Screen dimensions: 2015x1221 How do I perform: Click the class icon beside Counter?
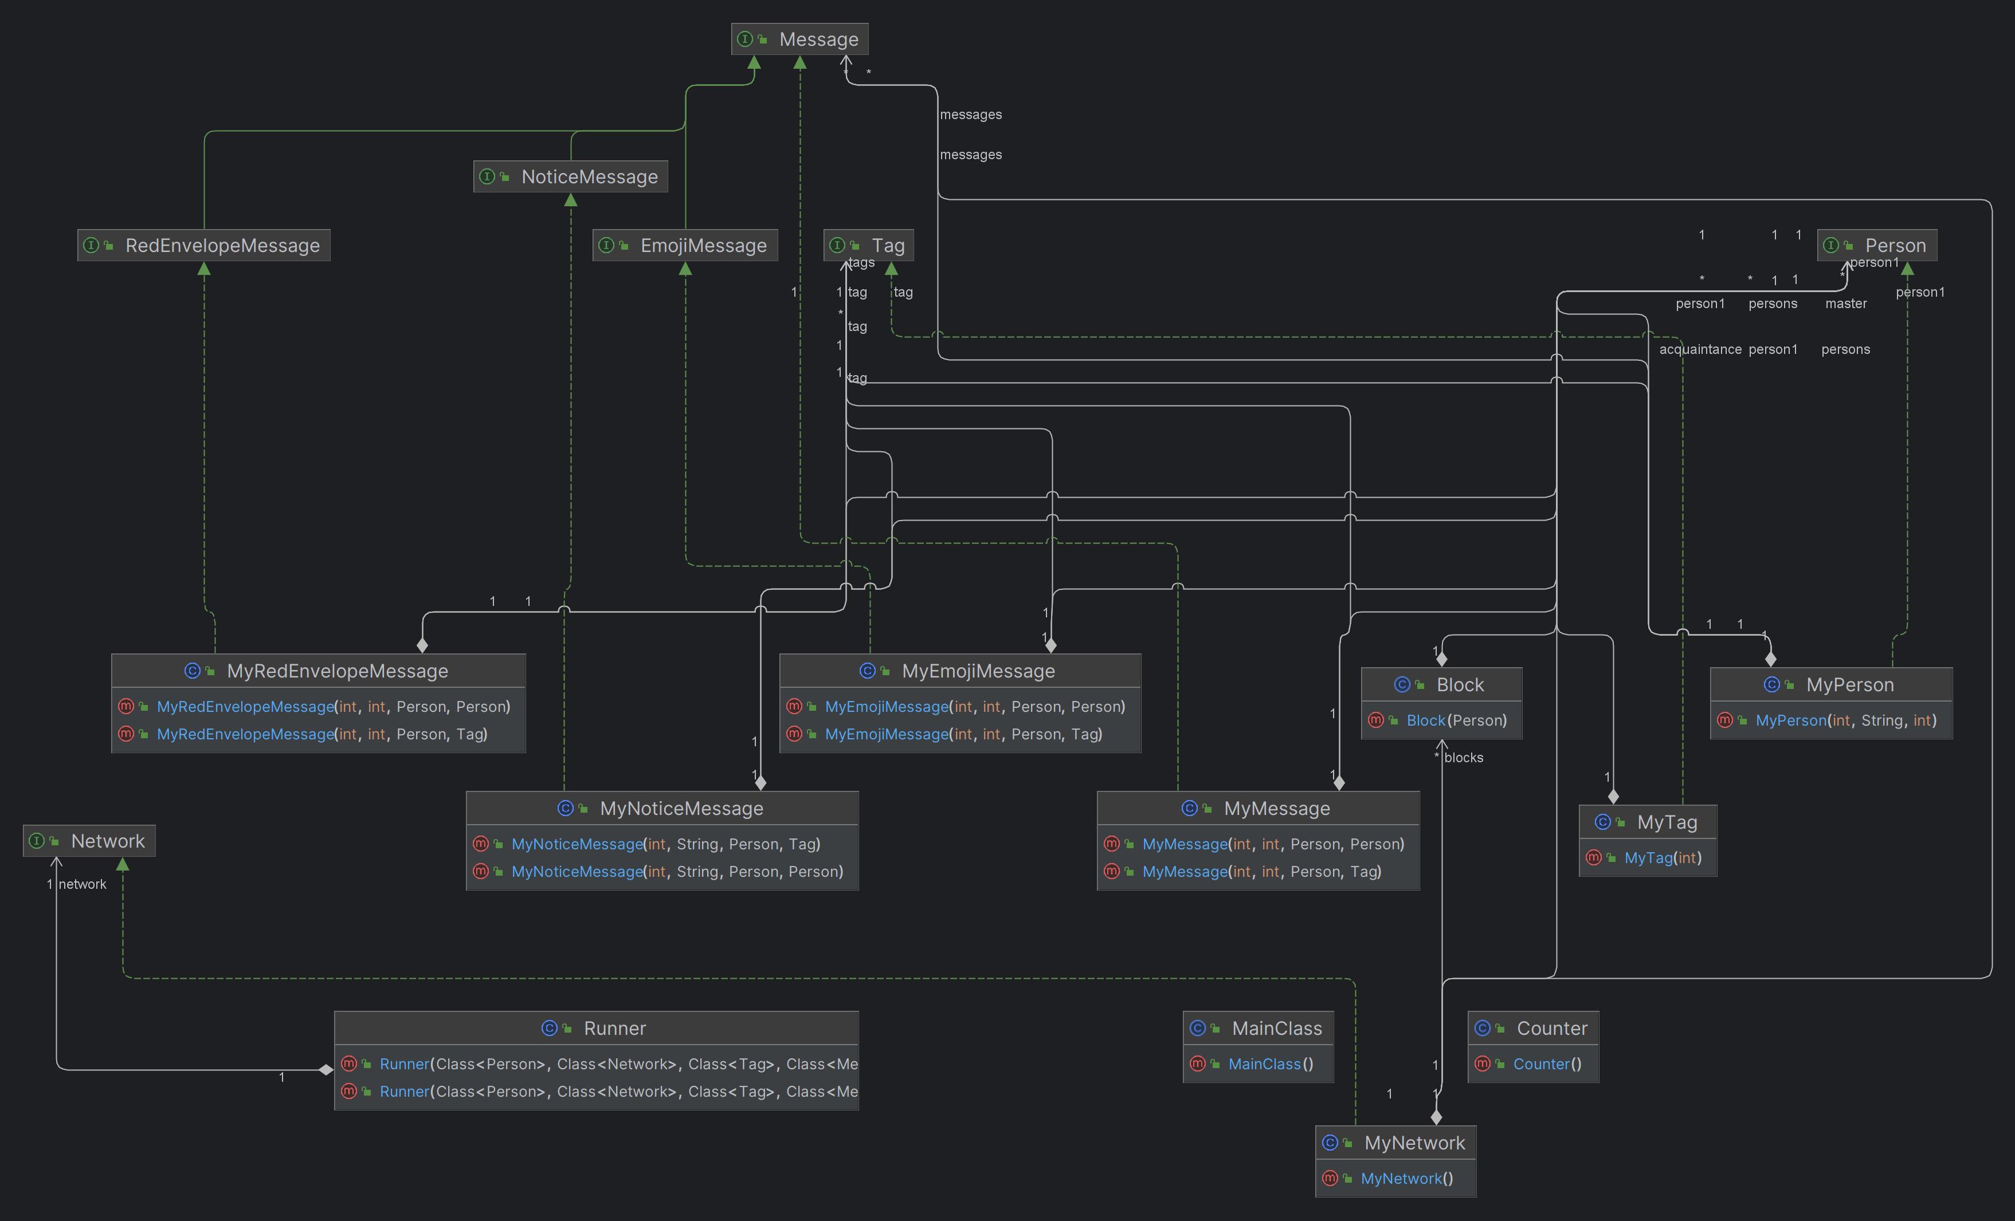(1483, 1028)
